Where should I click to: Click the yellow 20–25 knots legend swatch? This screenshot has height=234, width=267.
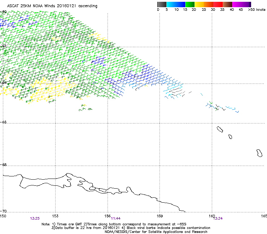[x=199, y=4]
